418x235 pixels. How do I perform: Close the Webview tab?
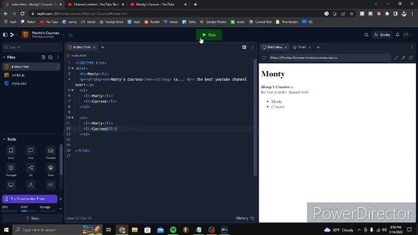[x=286, y=47]
